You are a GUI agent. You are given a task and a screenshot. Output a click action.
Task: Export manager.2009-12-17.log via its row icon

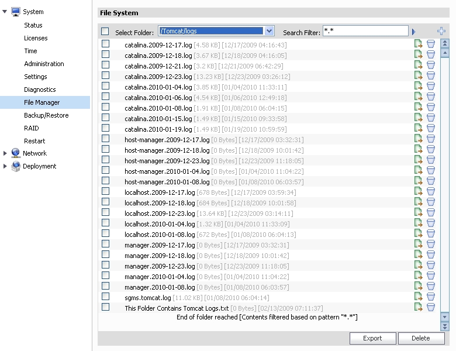point(418,244)
